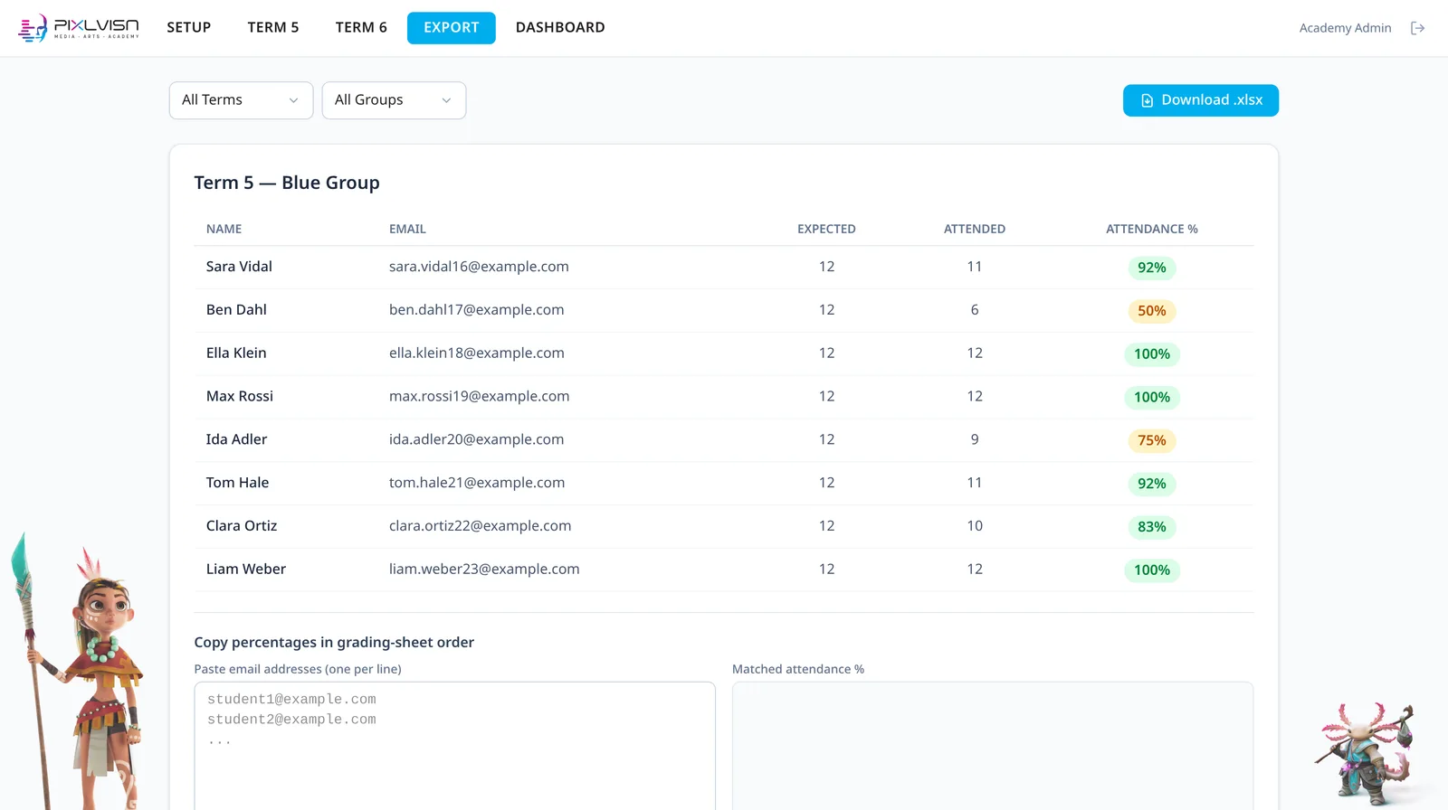This screenshot has height=810, width=1448.
Task: Click the paste email addresses textarea
Action: (x=454, y=746)
